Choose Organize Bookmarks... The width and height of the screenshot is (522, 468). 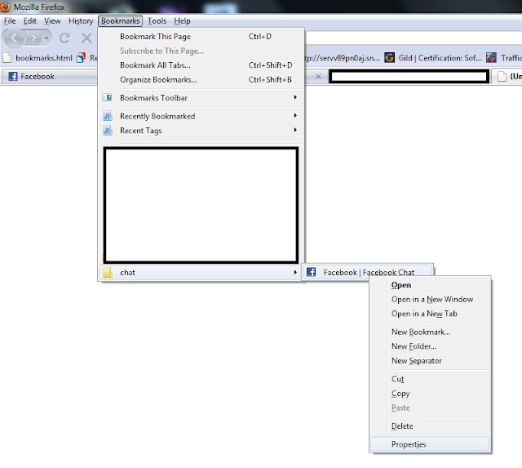click(x=201, y=80)
